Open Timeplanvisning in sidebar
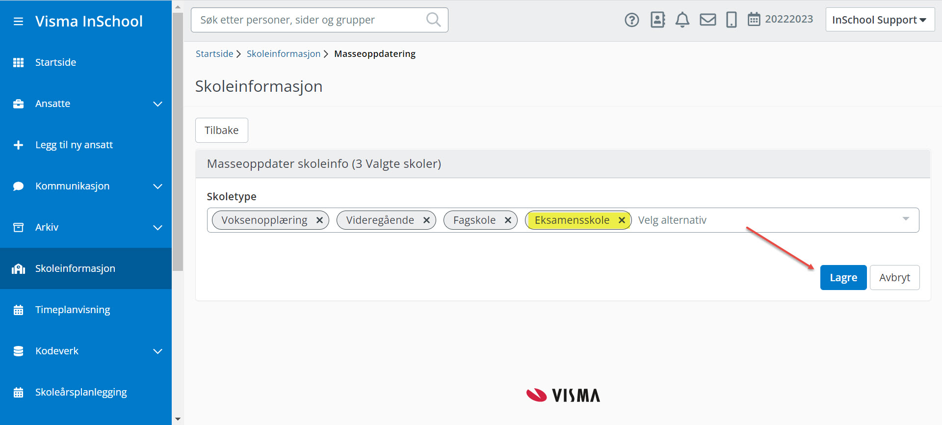 86,310
